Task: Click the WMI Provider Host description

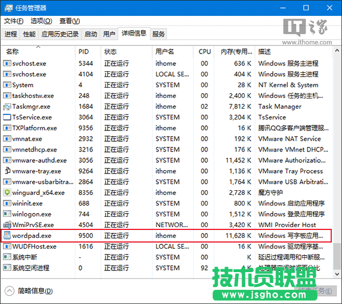Action: tap(287, 225)
